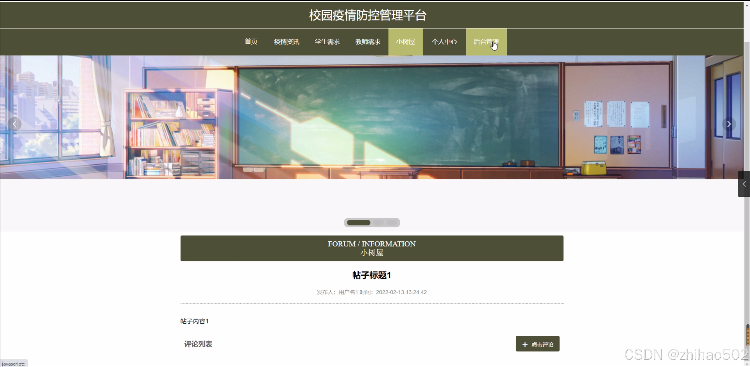This screenshot has width=750, height=367.
Task: Click the scrollbar down arrow
Action: [747, 364]
